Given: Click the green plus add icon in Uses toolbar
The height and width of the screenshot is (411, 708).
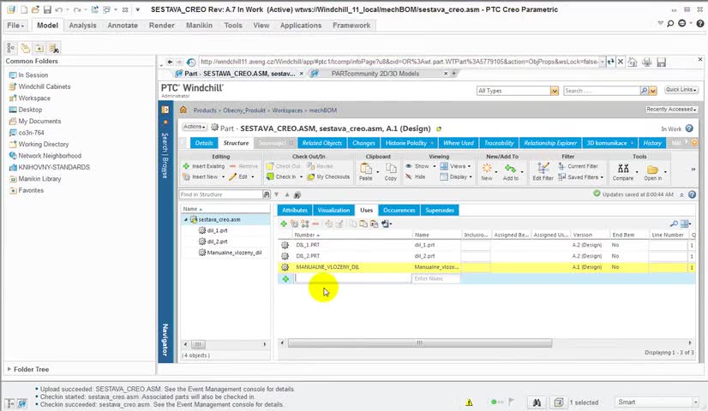Looking at the screenshot, I should pyautogui.click(x=284, y=223).
